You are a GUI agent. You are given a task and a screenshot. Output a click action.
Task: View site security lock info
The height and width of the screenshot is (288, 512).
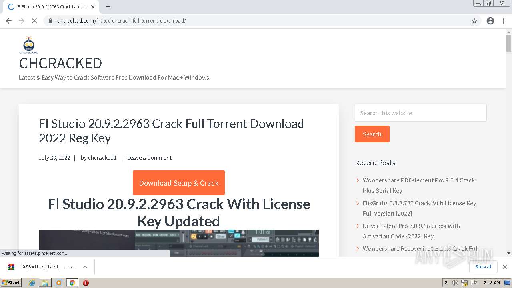50,21
